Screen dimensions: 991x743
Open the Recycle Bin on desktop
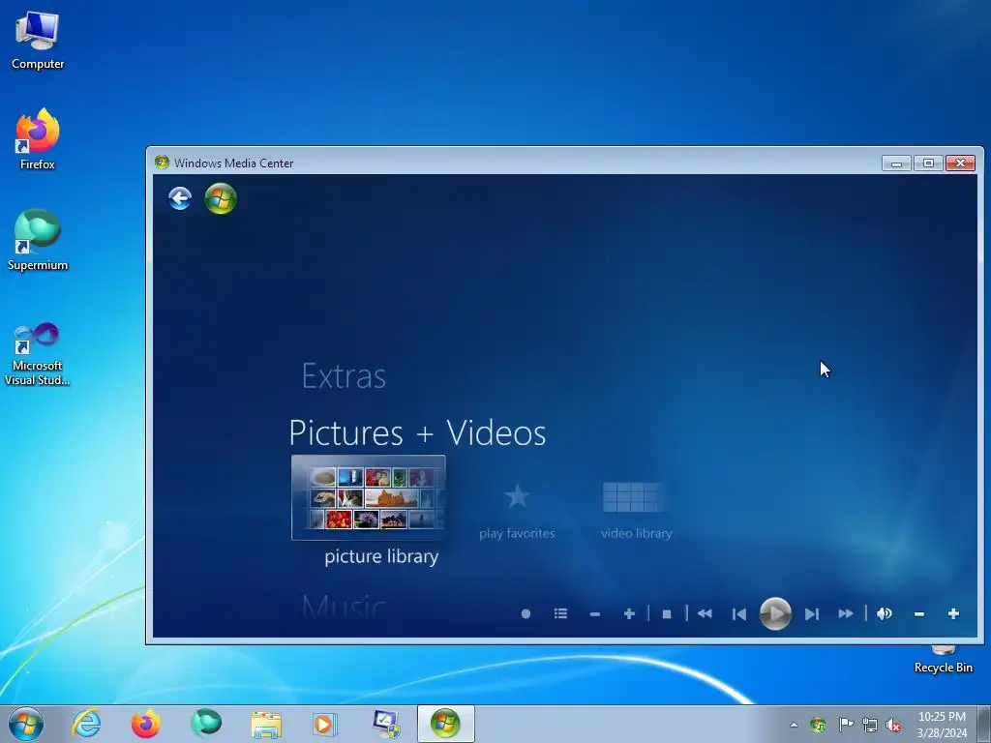(943, 660)
